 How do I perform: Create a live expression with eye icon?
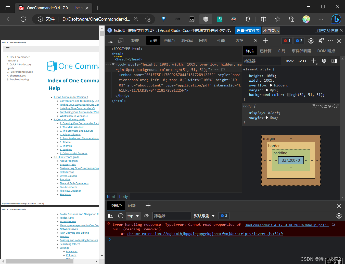[x=147, y=216]
